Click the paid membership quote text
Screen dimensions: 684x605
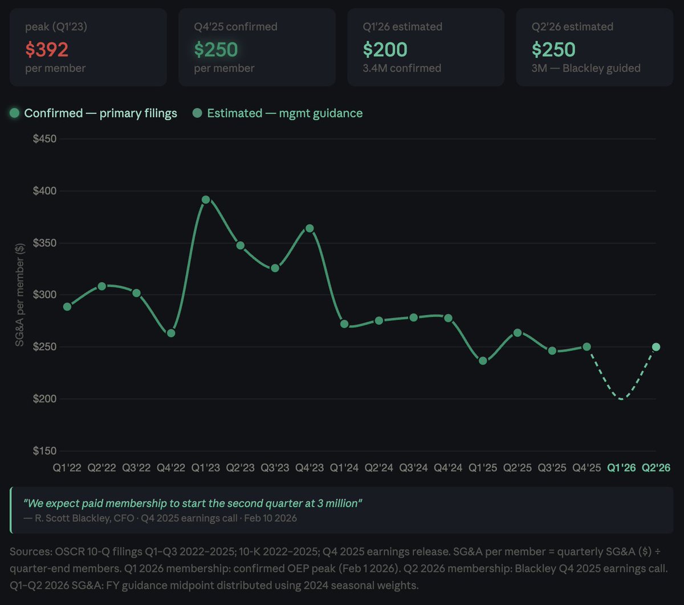(x=193, y=504)
